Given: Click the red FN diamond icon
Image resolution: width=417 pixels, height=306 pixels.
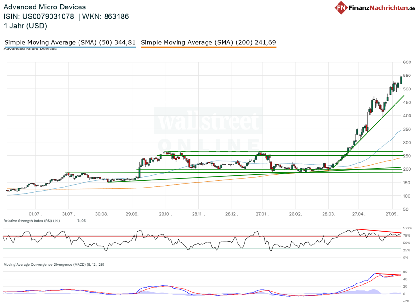Looking at the screenshot, I should coord(341,7).
